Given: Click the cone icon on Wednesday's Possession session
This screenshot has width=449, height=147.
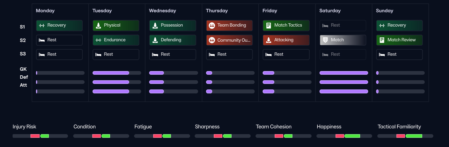Looking at the screenshot, I should click(155, 25).
